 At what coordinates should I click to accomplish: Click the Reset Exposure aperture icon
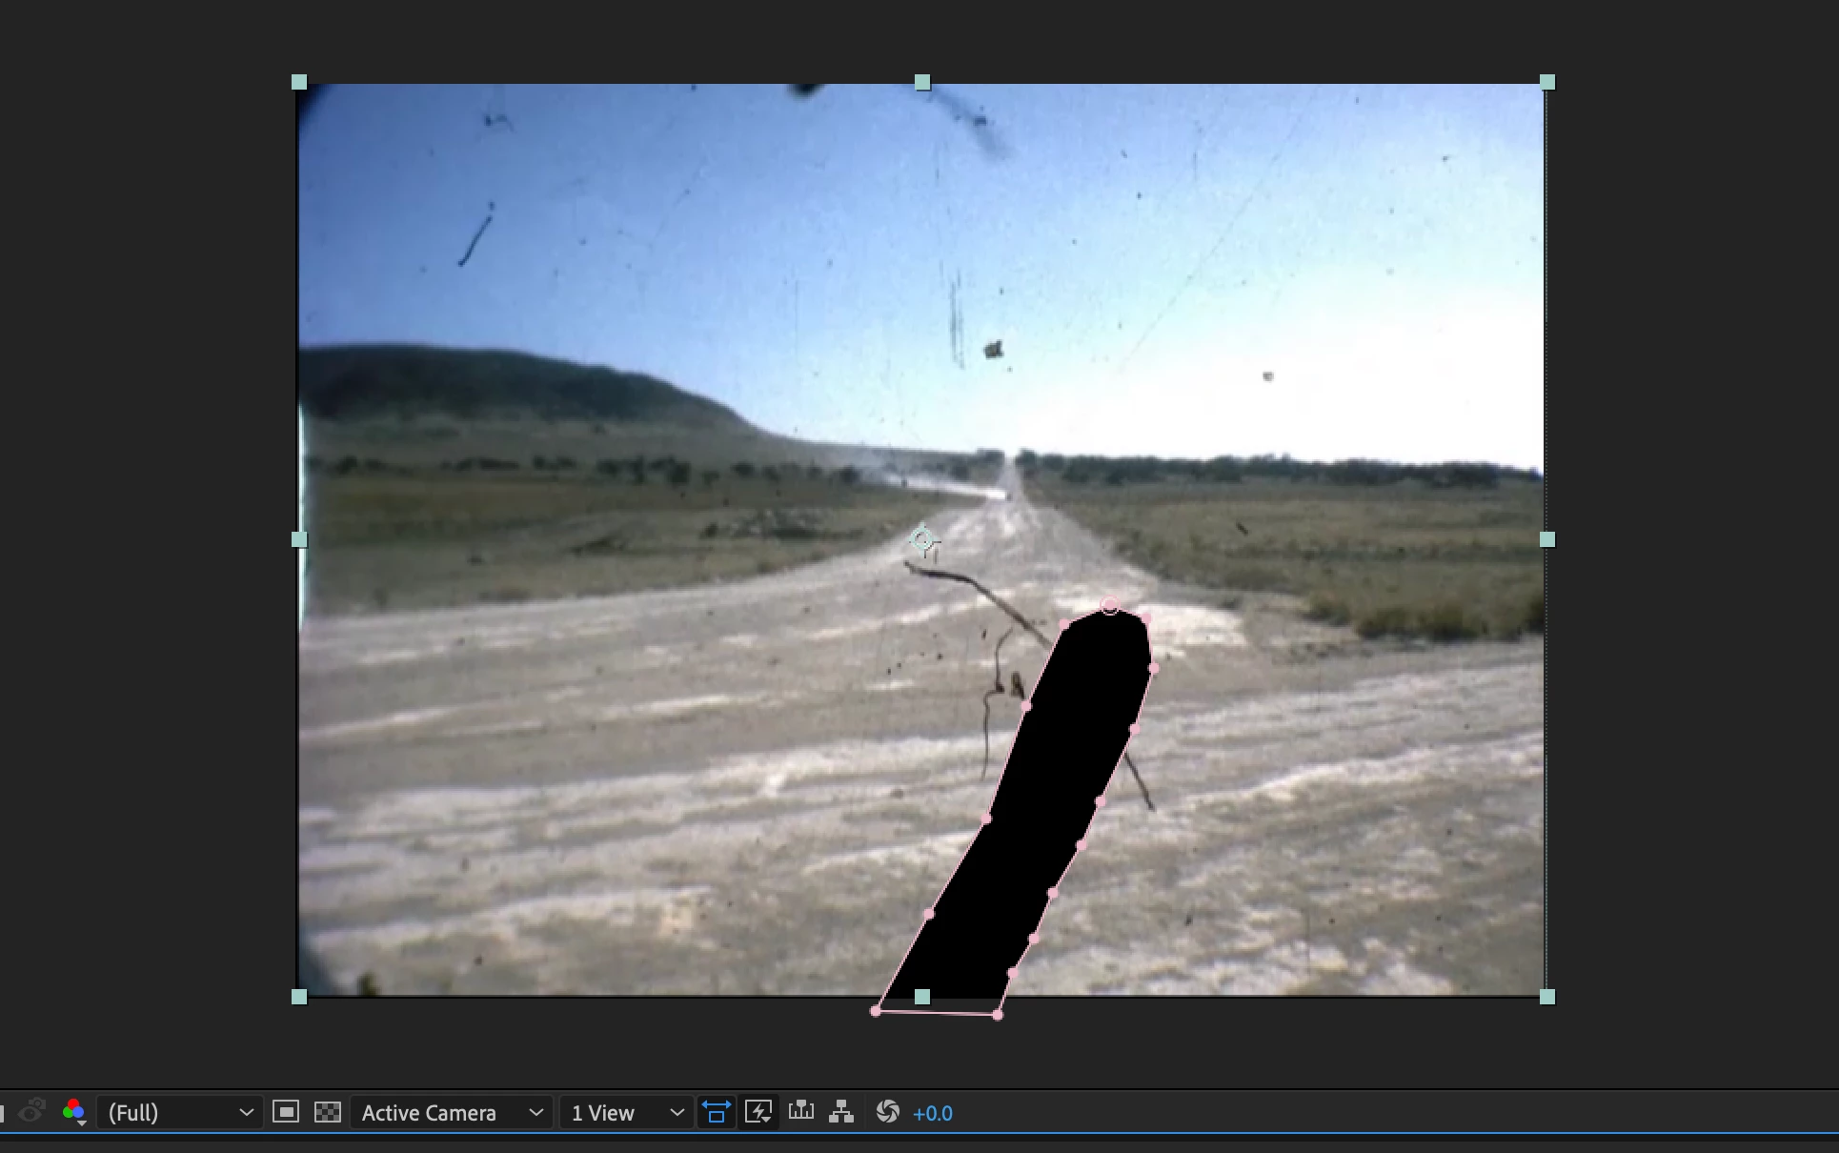[887, 1112]
